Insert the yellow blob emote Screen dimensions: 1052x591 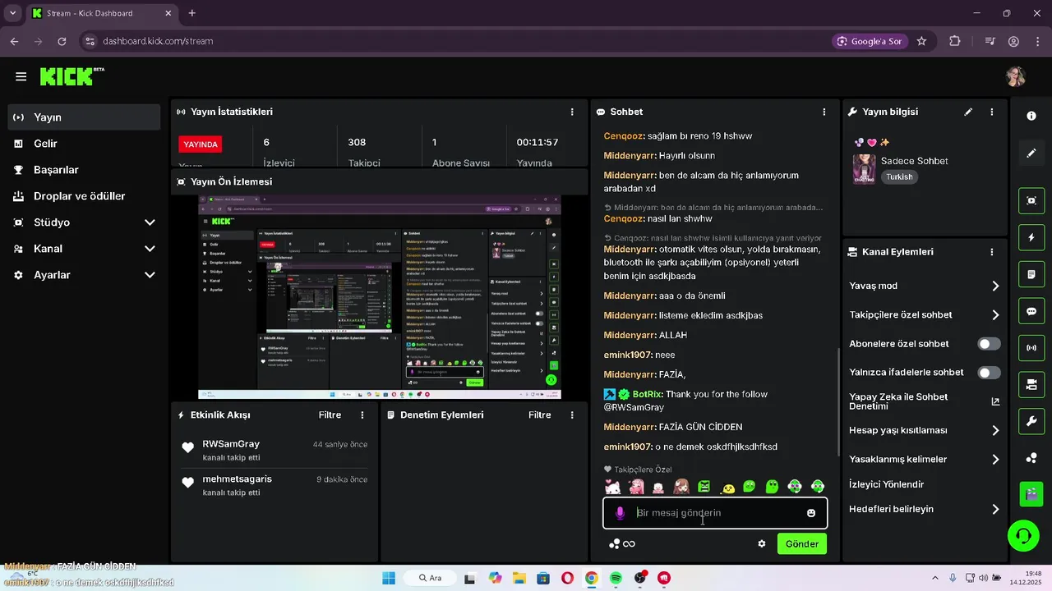tap(727, 488)
